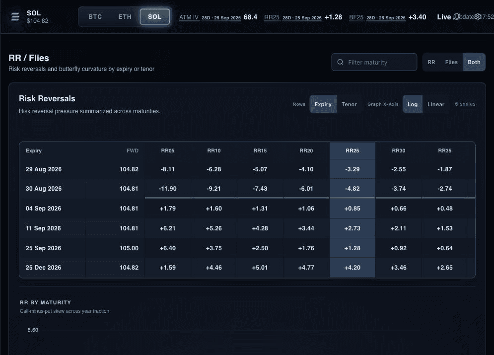
Task: Select the 11 Sep 2026 expiry row
Action: (247, 228)
